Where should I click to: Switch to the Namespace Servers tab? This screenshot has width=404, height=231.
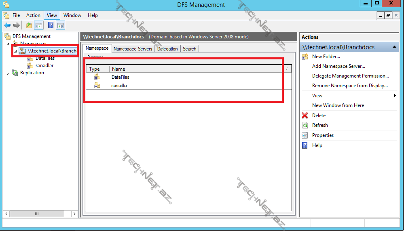click(133, 49)
